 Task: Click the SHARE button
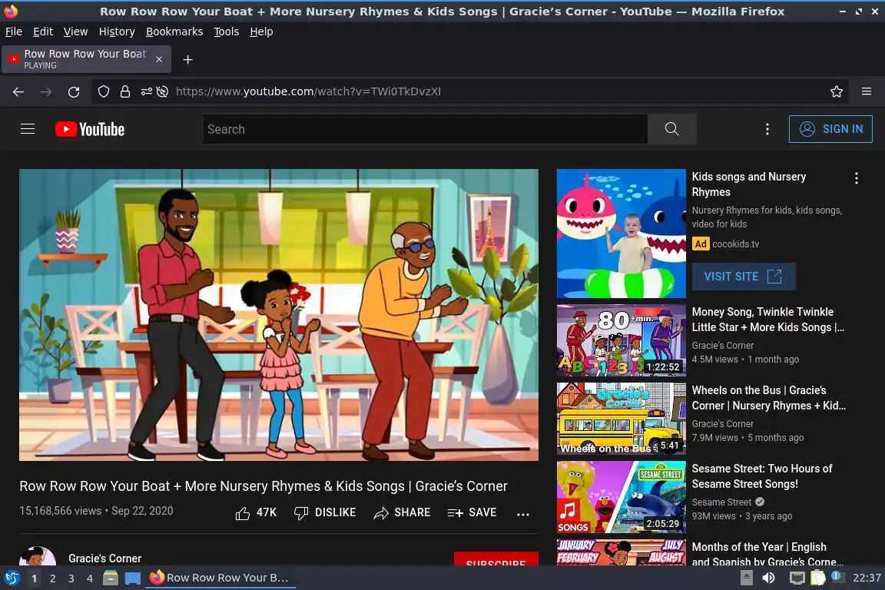point(402,512)
